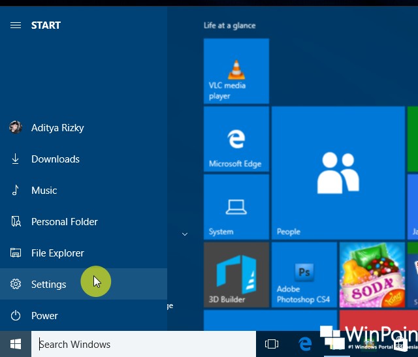Click the START title text
Screen dimensions: 418x357
46,25
